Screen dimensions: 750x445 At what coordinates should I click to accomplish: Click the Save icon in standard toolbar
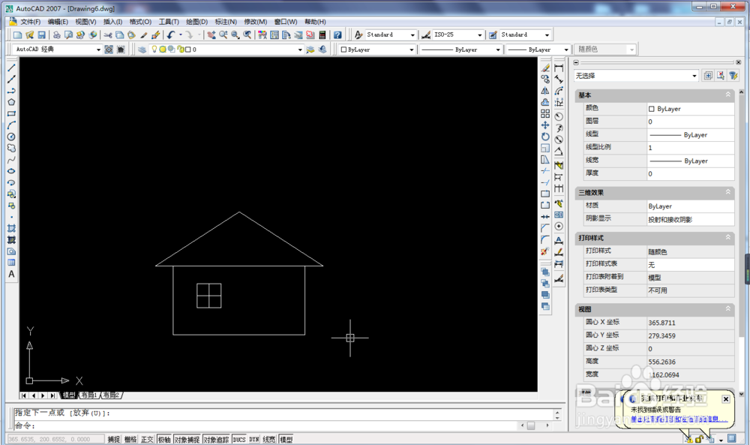(41, 35)
